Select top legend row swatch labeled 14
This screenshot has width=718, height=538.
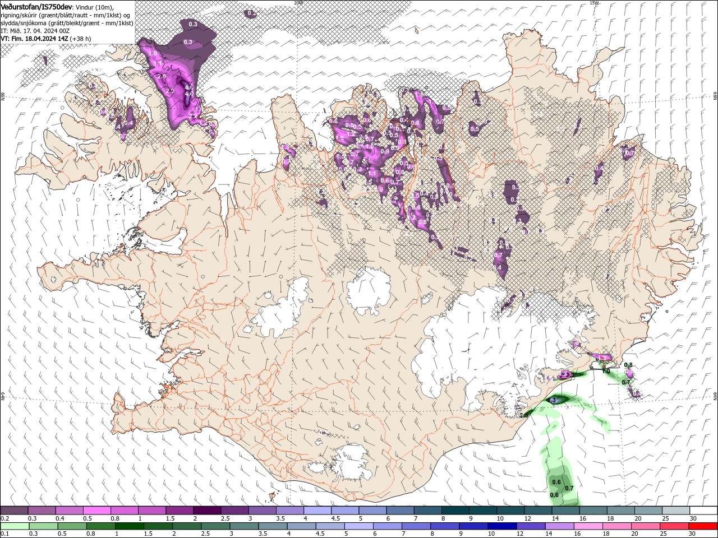[565, 511]
